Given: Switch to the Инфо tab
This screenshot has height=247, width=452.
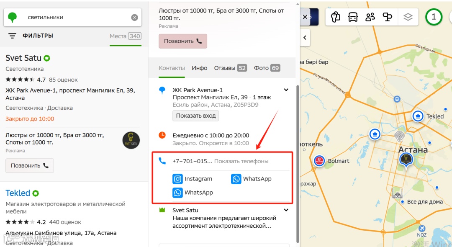Looking at the screenshot, I should pos(200,68).
